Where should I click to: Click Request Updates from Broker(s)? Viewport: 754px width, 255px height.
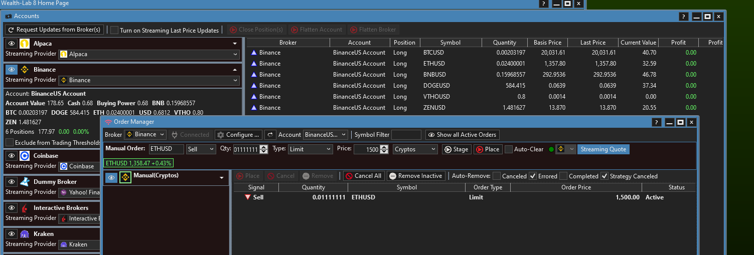(x=55, y=30)
